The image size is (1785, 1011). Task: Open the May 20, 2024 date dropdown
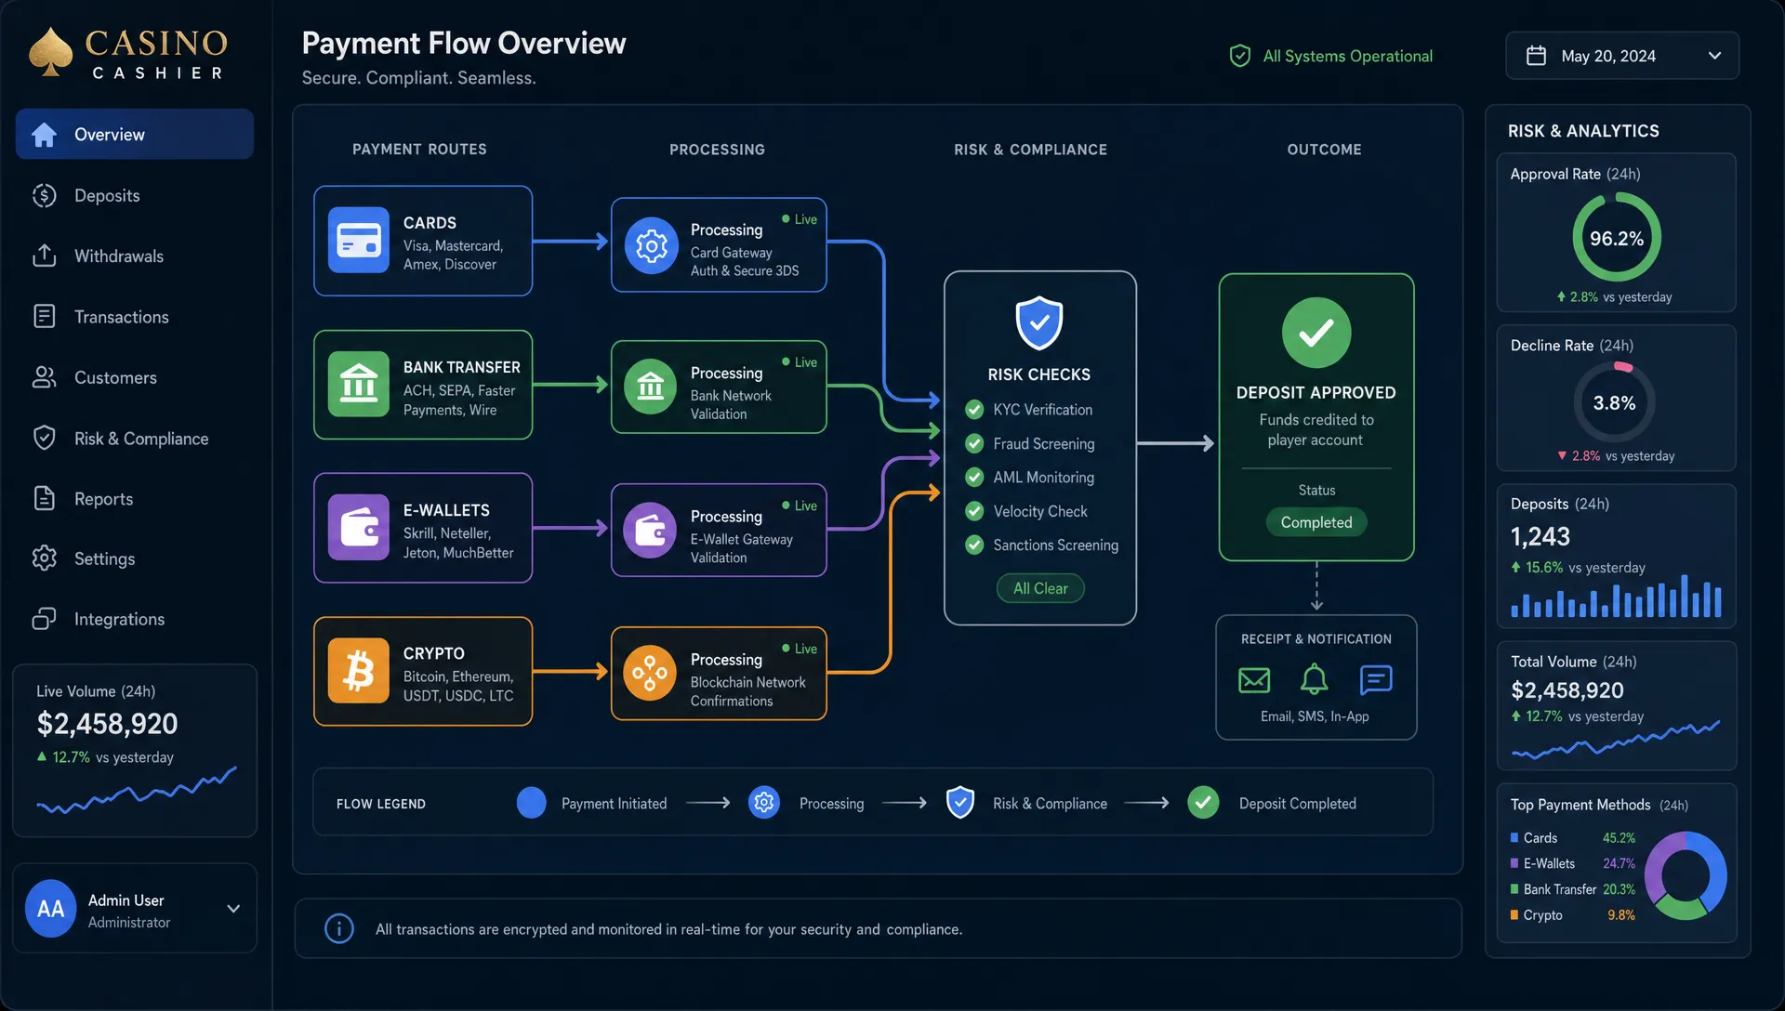[1622, 56]
